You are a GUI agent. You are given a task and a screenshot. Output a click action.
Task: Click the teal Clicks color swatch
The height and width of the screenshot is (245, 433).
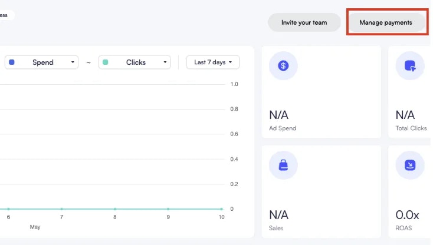[x=105, y=62]
